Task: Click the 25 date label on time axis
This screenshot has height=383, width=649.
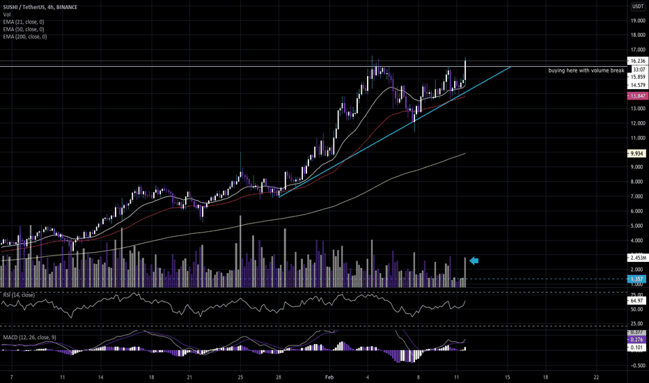Action: click(x=240, y=377)
